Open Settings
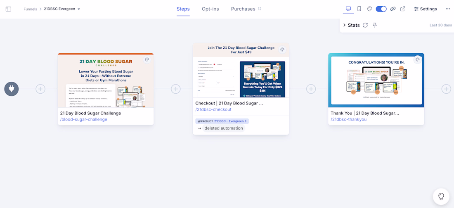Image resolution: width=454 pixels, height=208 pixels. pyautogui.click(x=426, y=9)
